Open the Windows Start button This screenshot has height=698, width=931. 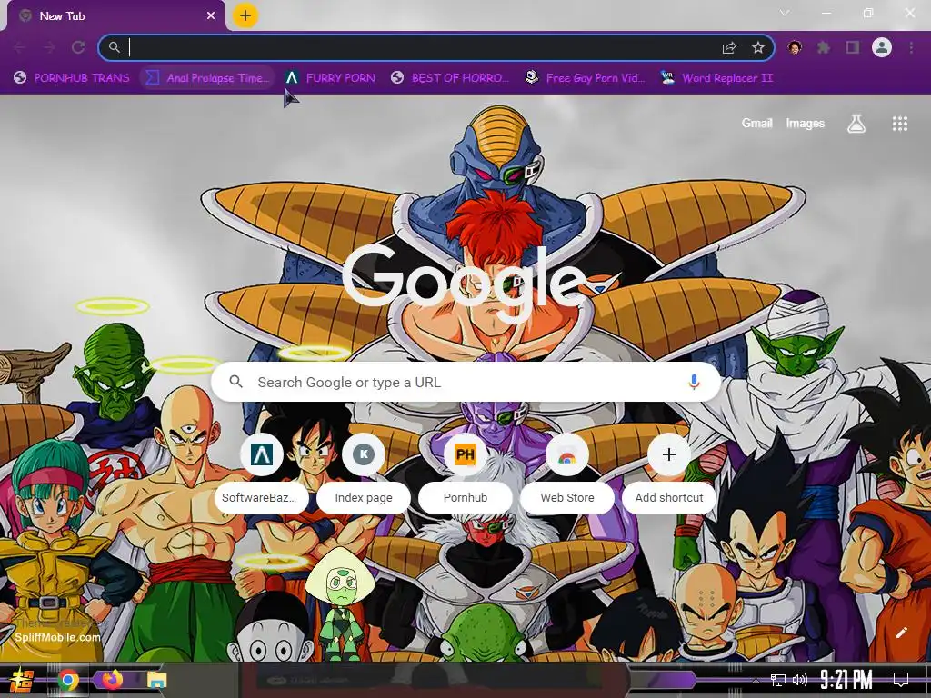pos(22,680)
